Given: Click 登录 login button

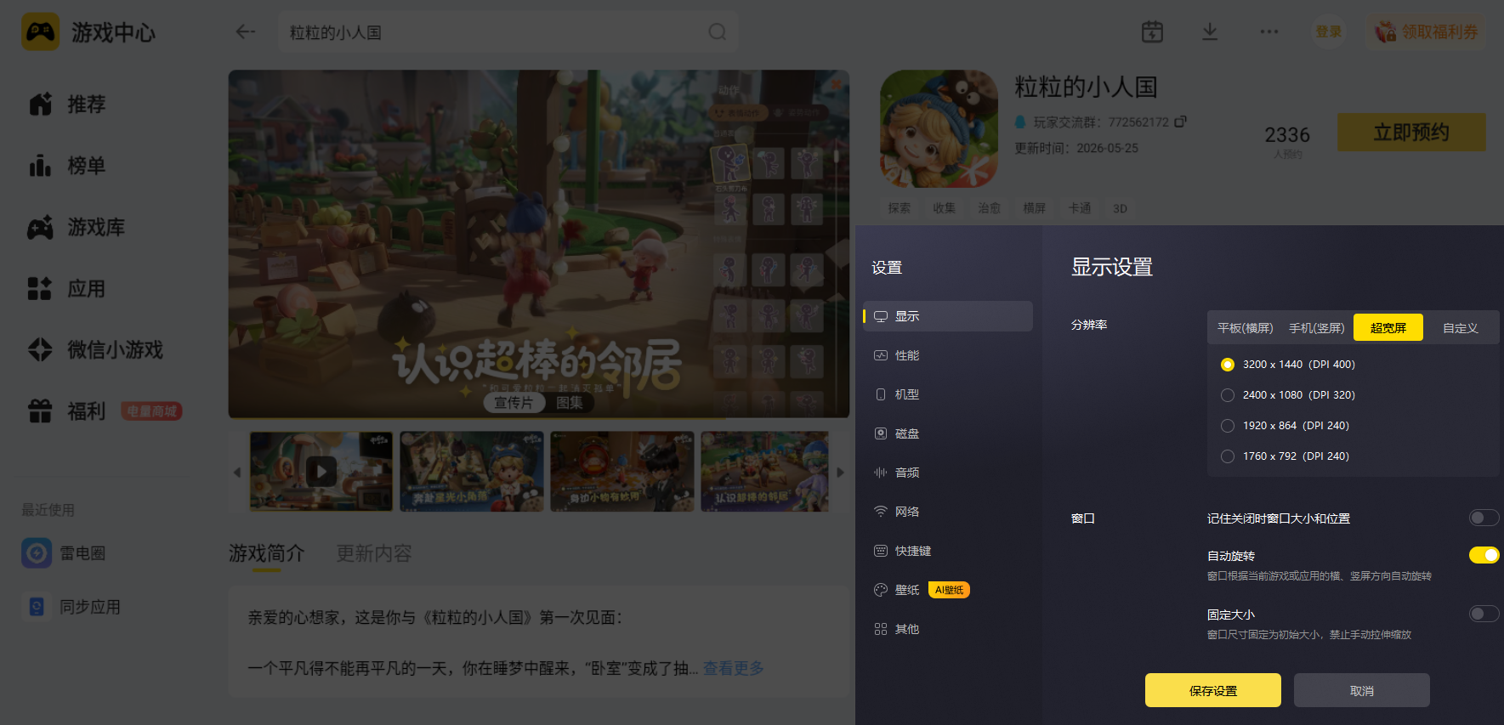Looking at the screenshot, I should (x=1329, y=31).
